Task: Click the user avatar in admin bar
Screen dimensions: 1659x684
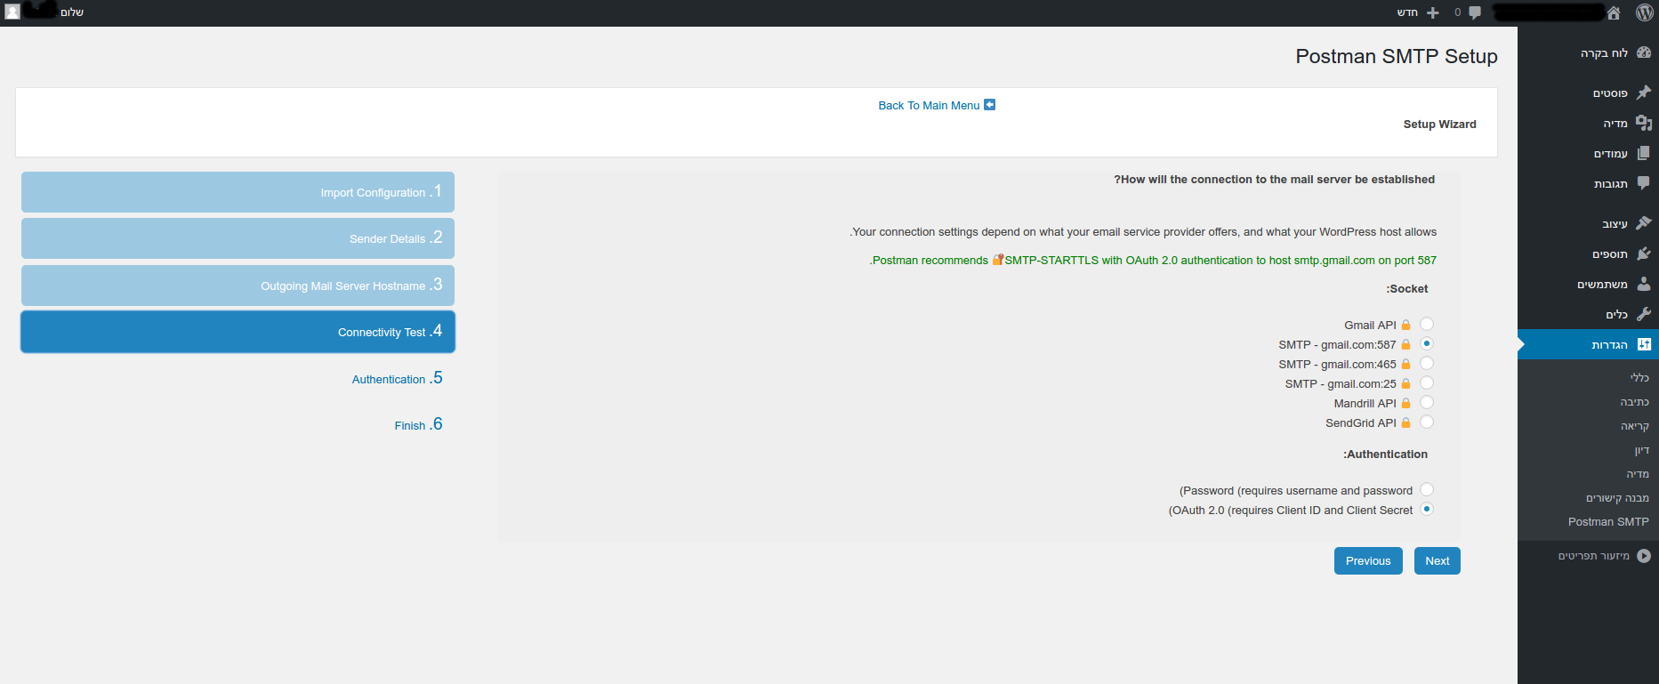Action: [12, 12]
